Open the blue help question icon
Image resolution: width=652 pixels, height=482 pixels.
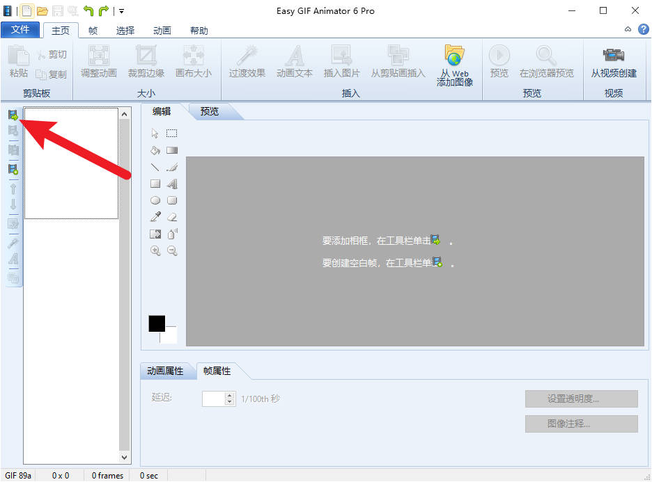643,29
